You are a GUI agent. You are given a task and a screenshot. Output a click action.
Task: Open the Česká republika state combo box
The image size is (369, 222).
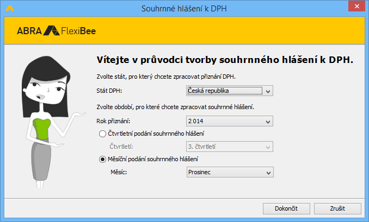[230, 91]
